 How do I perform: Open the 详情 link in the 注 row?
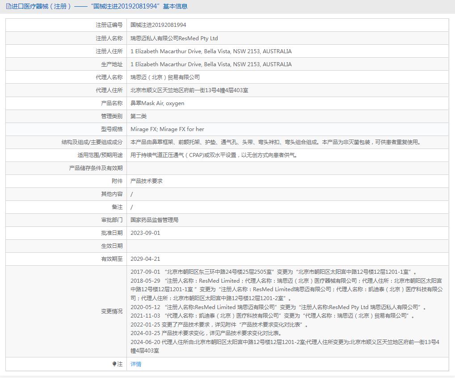click(135, 364)
